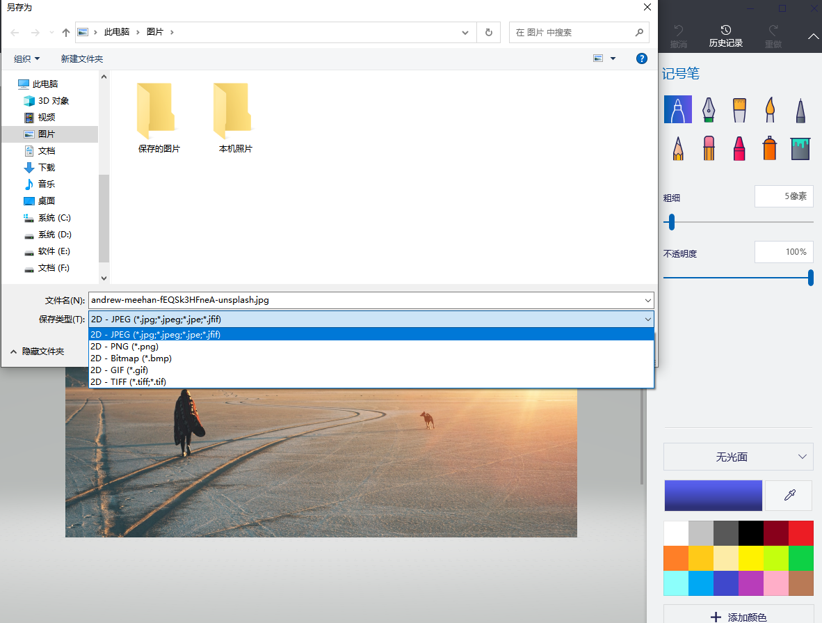Collapse the top ribbon chevron

(x=813, y=36)
